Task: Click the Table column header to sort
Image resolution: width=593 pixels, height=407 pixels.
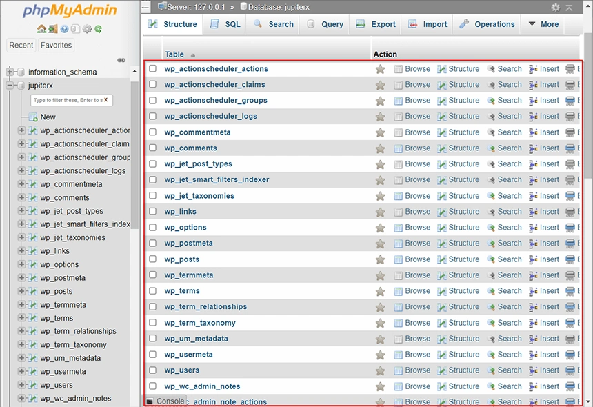Action: [x=174, y=54]
